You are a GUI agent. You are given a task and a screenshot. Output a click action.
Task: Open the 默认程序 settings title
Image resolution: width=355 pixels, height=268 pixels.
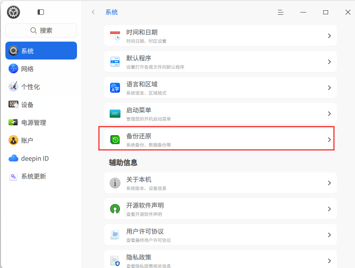click(x=139, y=58)
